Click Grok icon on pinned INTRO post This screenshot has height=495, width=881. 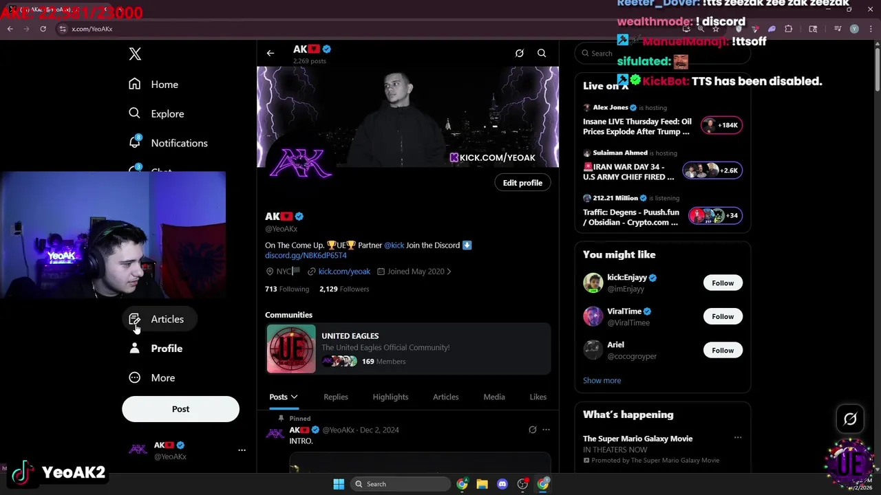[x=533, y=430]
